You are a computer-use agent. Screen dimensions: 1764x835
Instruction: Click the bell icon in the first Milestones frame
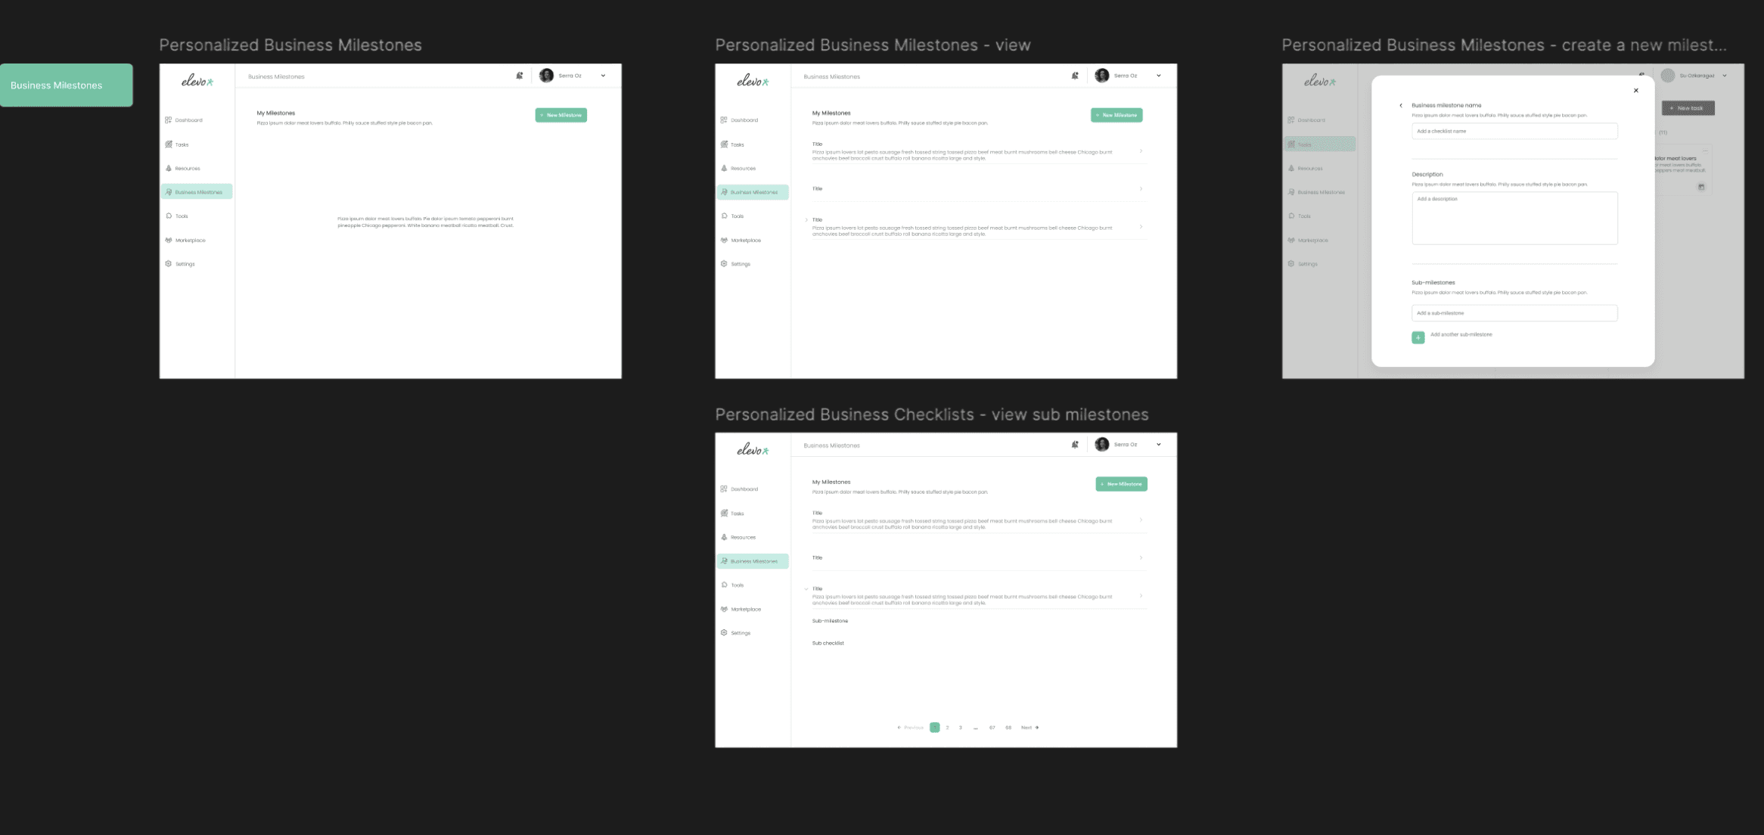(x=520, y=76)
